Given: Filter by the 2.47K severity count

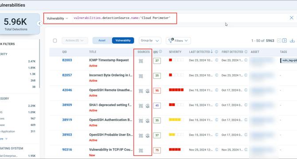Looking at the screenshot, I should (32, 61).
